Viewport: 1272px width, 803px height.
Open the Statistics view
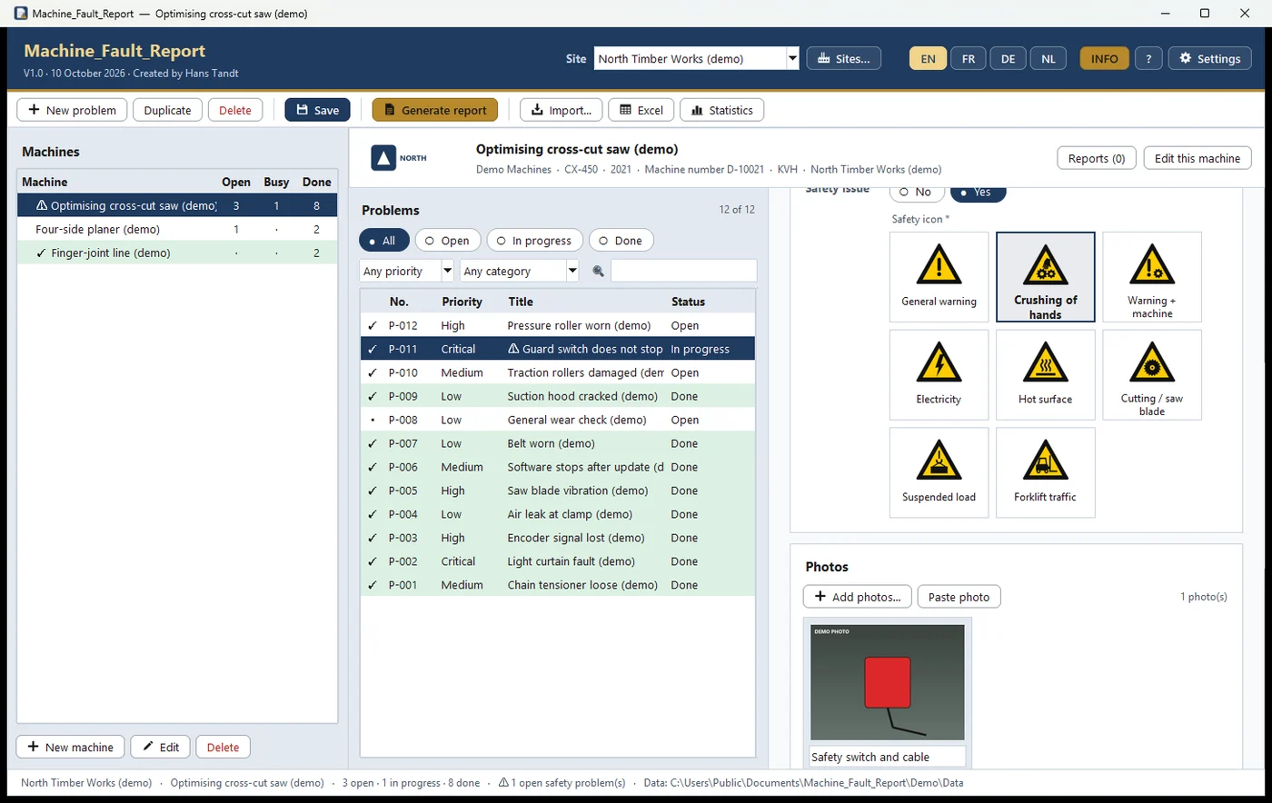(x=721, y=110)
